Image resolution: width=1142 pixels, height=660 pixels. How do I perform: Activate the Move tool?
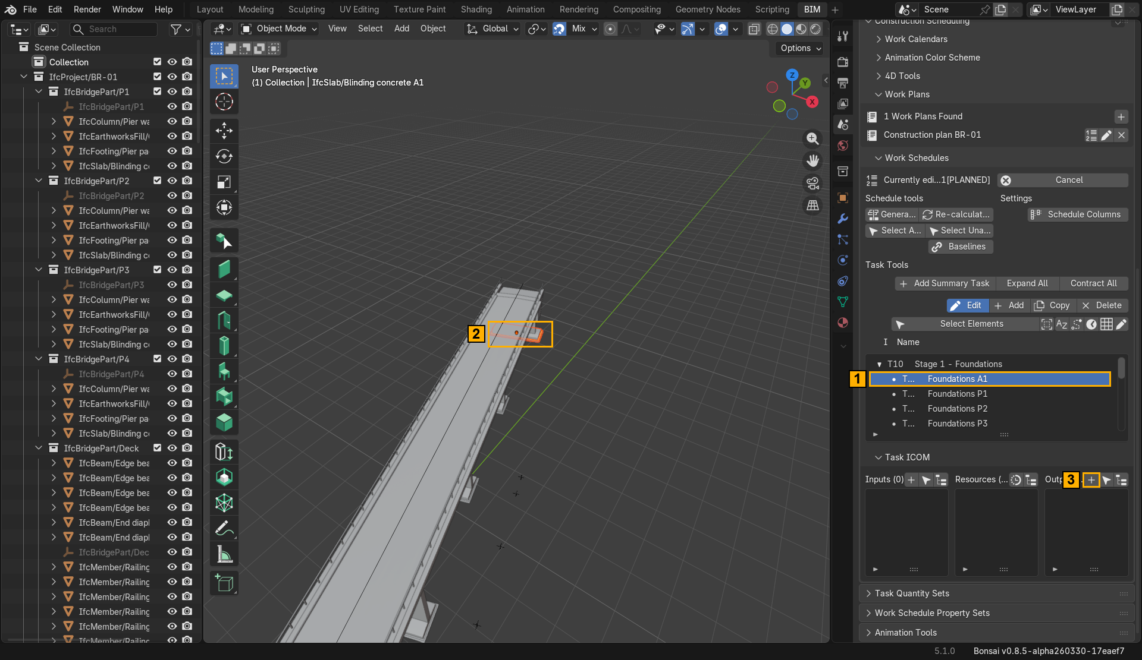pos(224,131)
